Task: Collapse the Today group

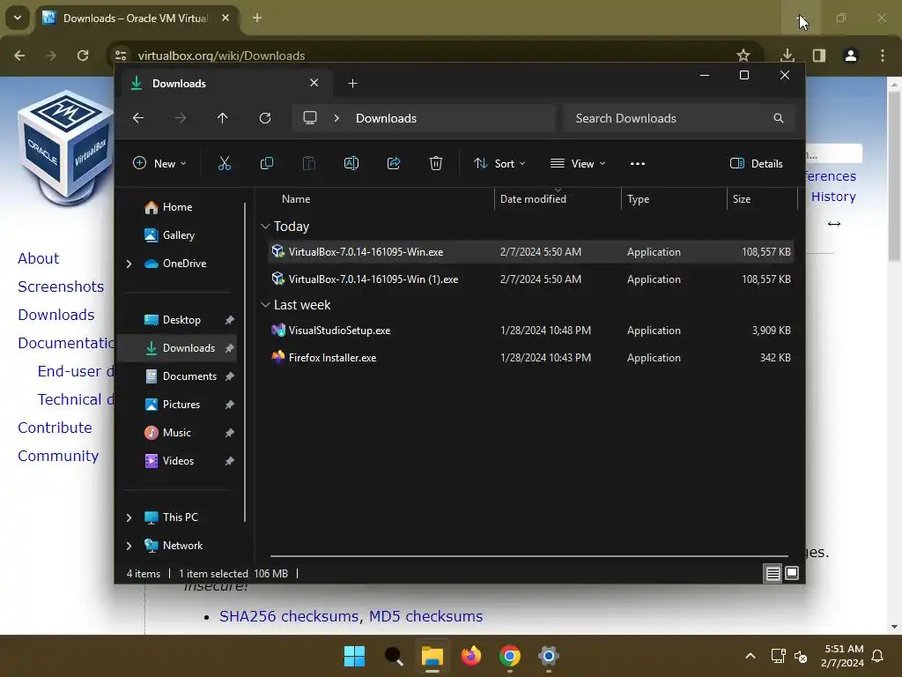Action: [x=265, y=227]
